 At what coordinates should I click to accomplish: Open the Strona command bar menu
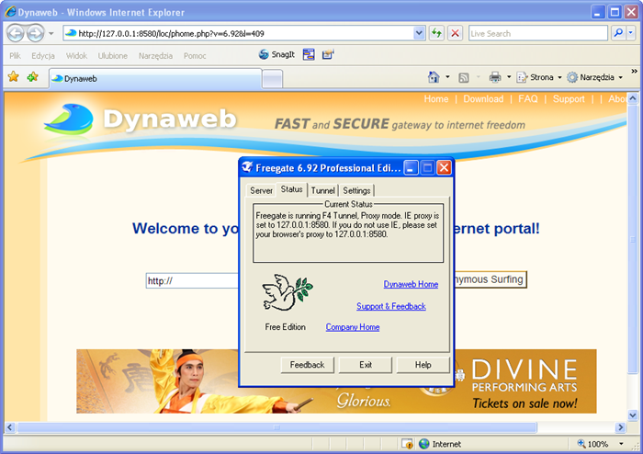pos(538,77)
